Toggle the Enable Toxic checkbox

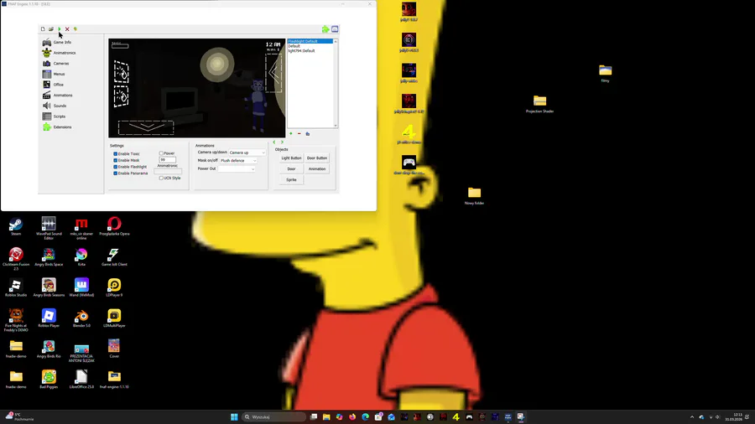116,154
